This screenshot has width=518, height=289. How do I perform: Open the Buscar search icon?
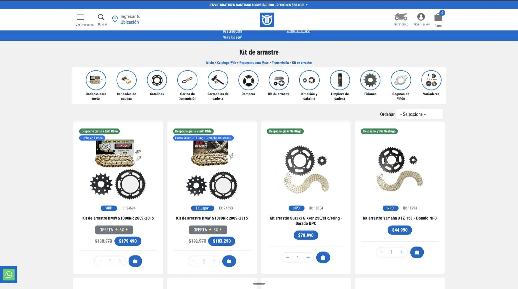[101, 17]
